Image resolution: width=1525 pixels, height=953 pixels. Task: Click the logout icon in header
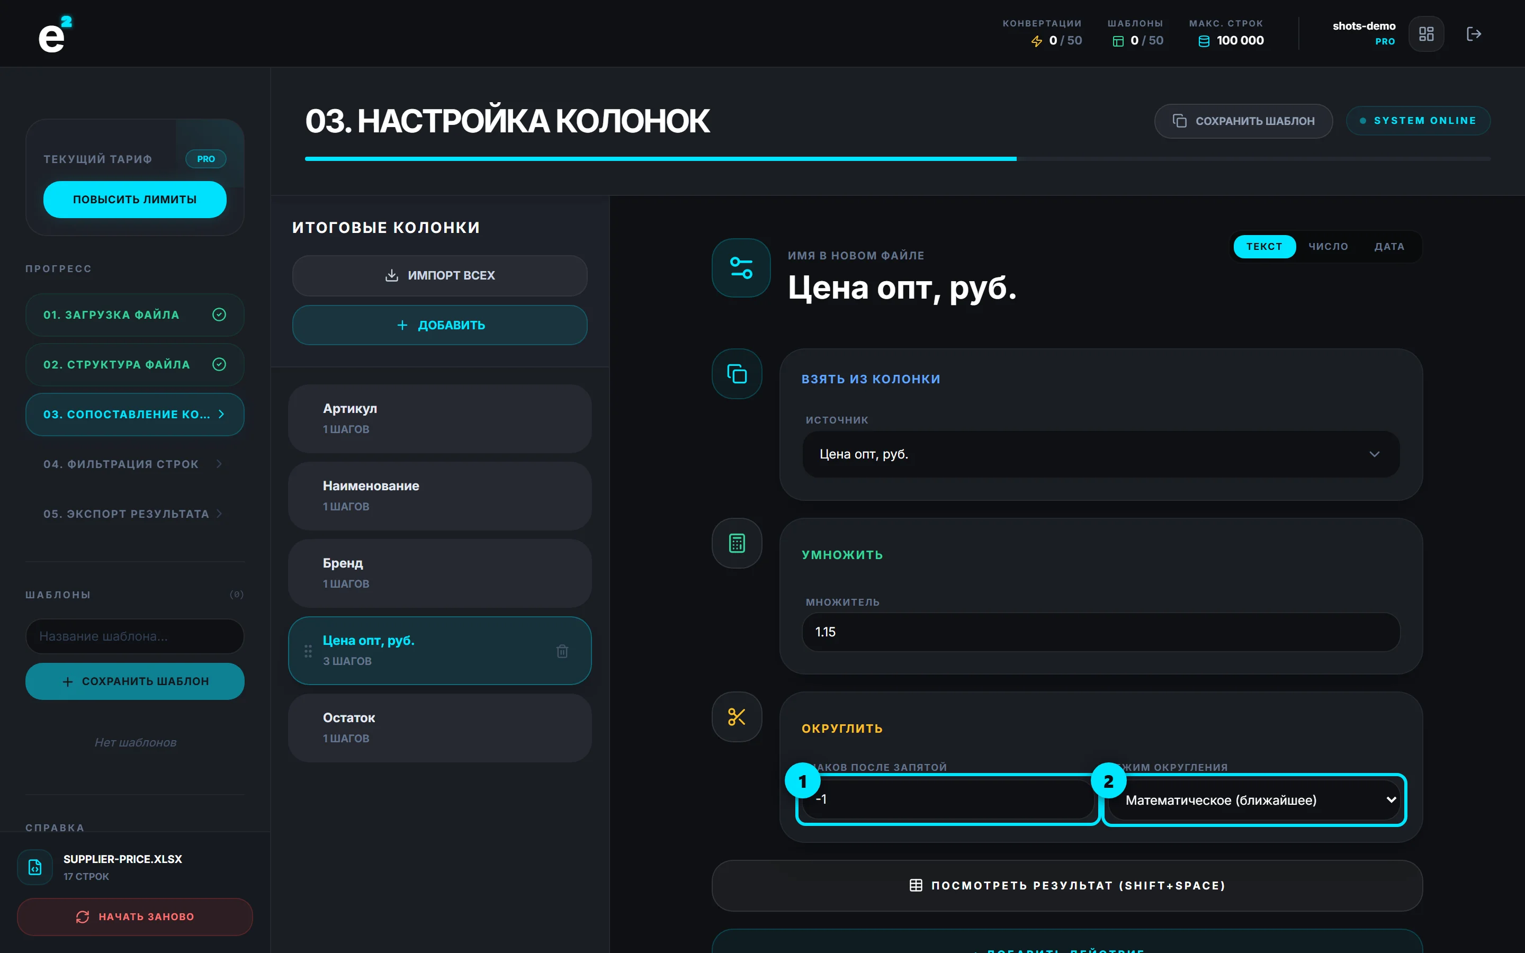coord(1473,34)
